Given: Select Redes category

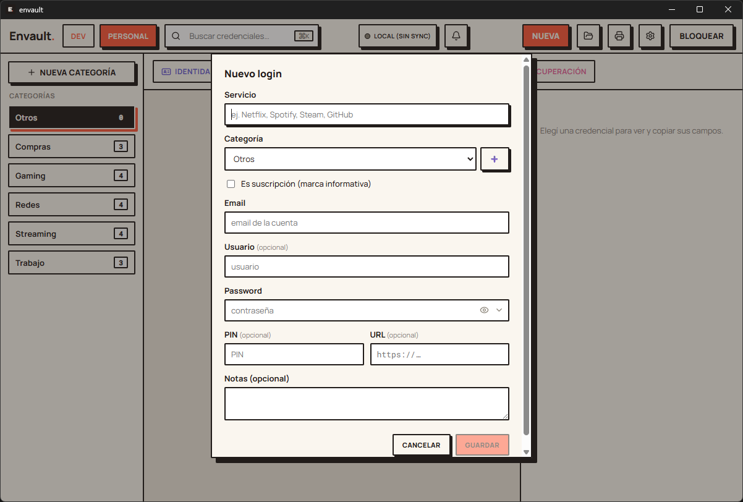Looking at the screenshot, I should tap(72, 205).
